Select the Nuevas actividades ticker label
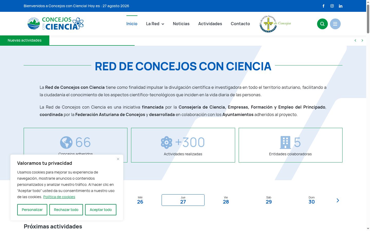Image resolution: width=370 pixels, height=231 pixels. (25, 40)
